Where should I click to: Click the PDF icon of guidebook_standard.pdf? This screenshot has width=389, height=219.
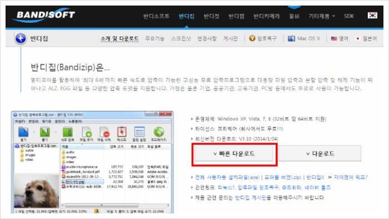pos(63,171)
